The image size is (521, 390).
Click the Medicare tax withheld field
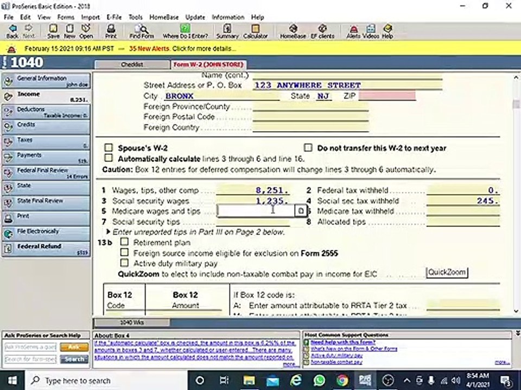pyautogui.click(x=463, y=211)
